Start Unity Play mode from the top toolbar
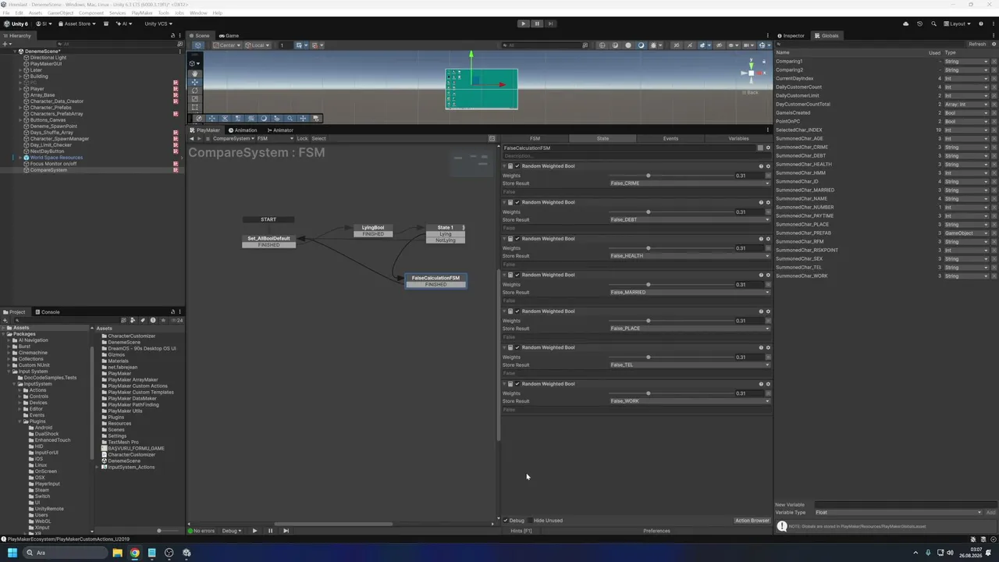 523,23
